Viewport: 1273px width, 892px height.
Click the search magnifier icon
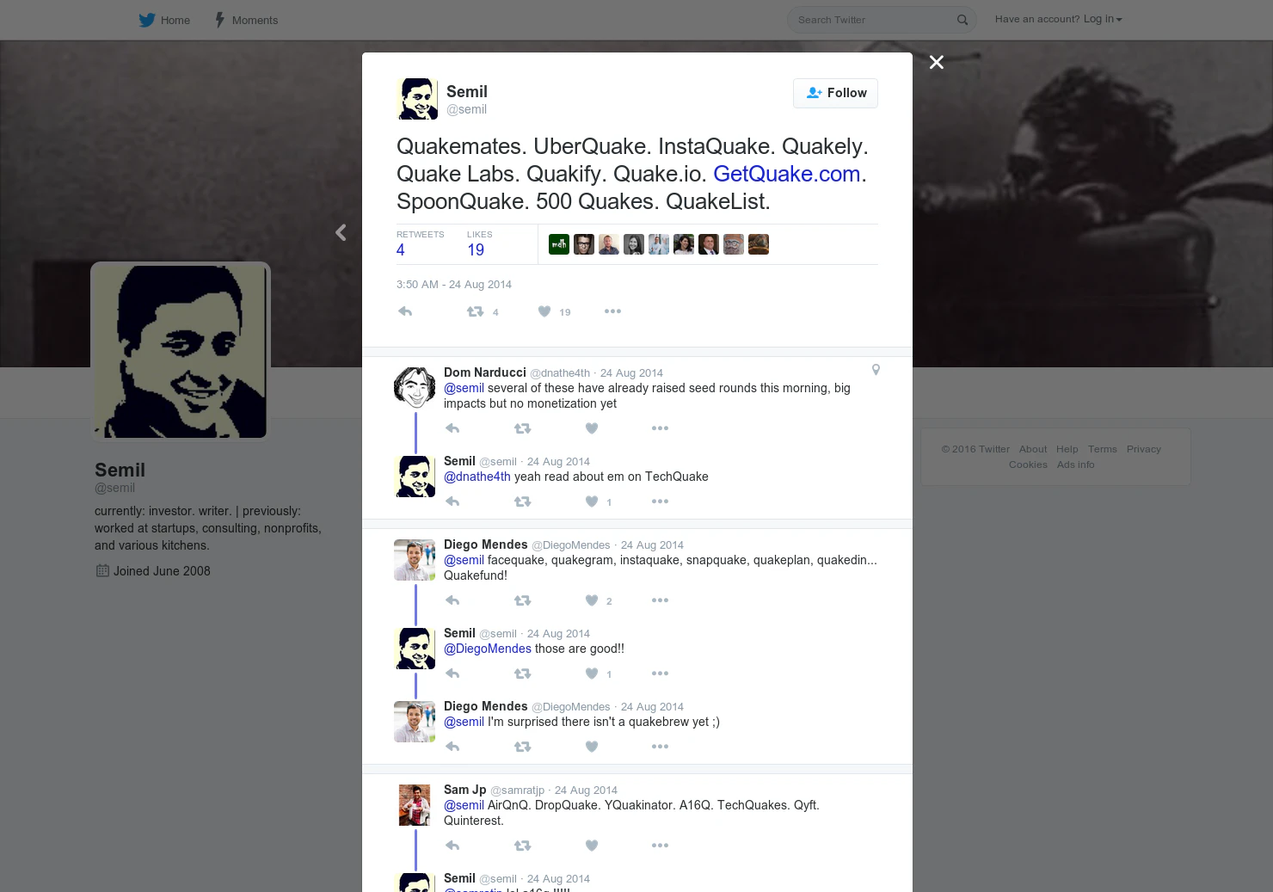[x=962, y=20]
